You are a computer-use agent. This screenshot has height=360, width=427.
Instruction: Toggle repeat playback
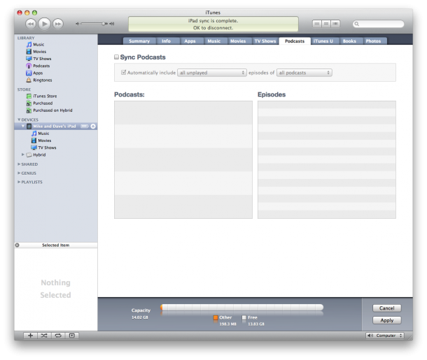[58, 336]
